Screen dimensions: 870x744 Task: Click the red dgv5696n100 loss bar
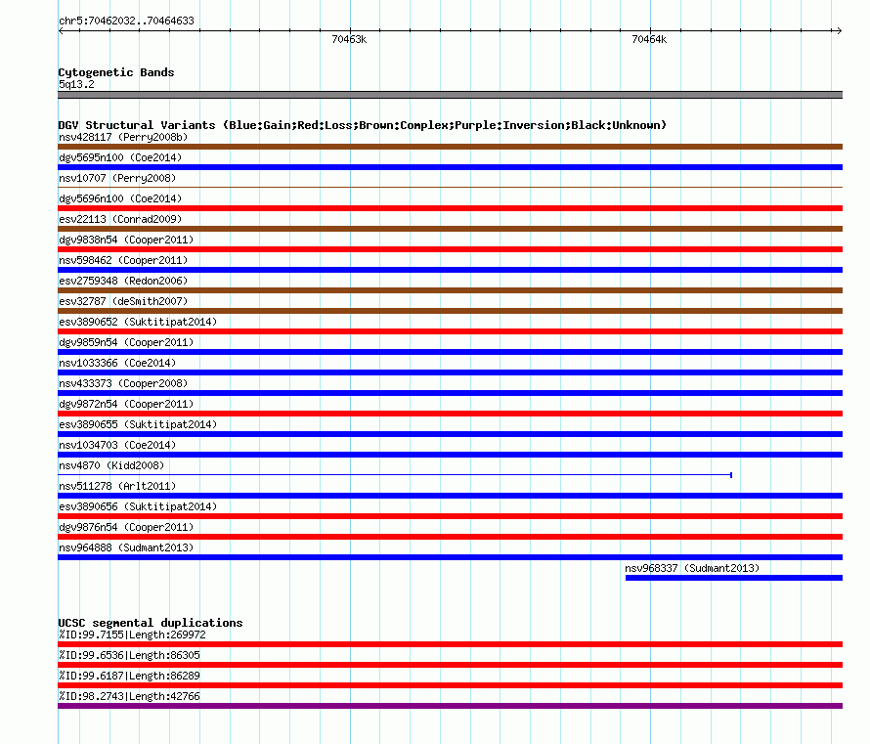pos(450,208)
